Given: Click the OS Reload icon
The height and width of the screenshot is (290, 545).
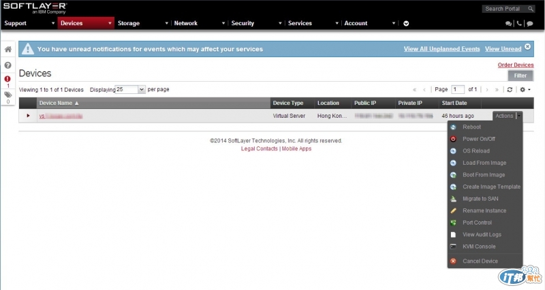Looking at the screenshot, I should 453,151.
